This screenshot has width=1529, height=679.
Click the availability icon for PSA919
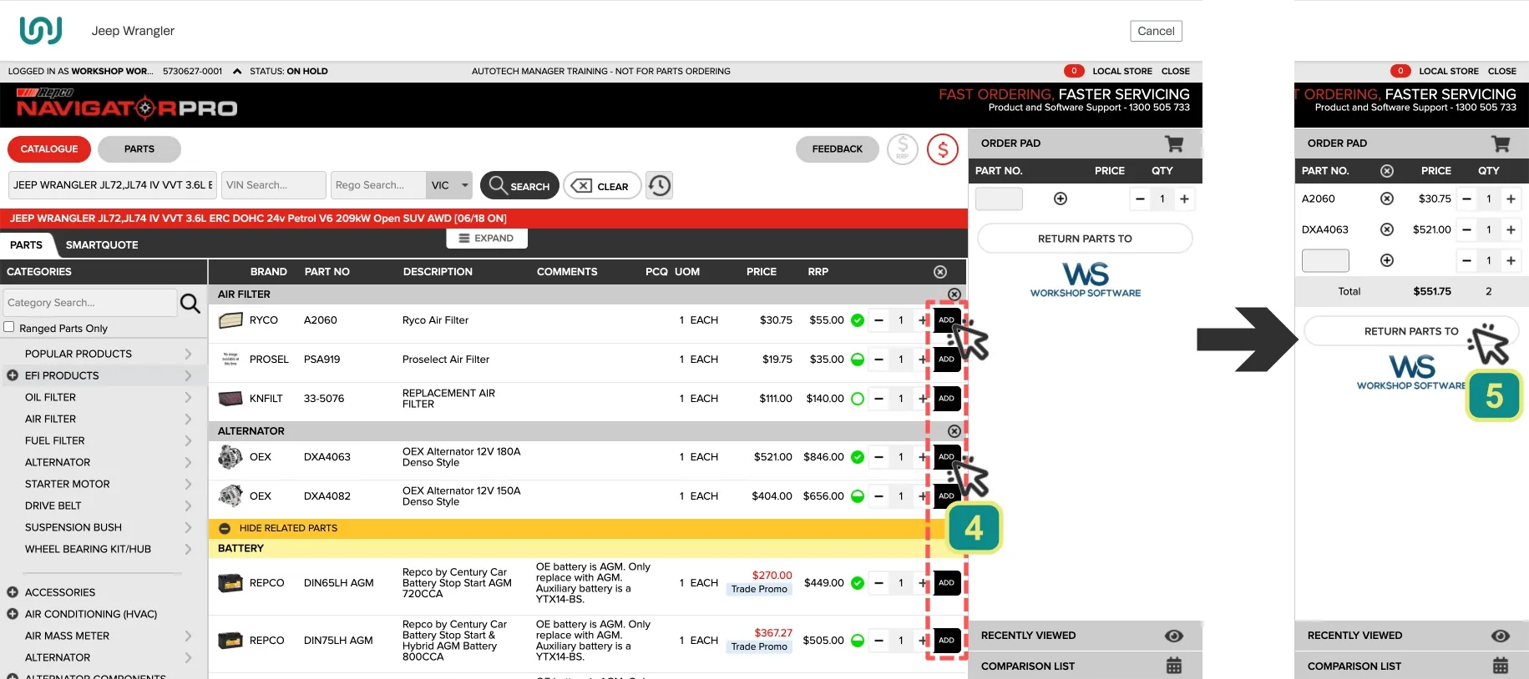(858, 360)
